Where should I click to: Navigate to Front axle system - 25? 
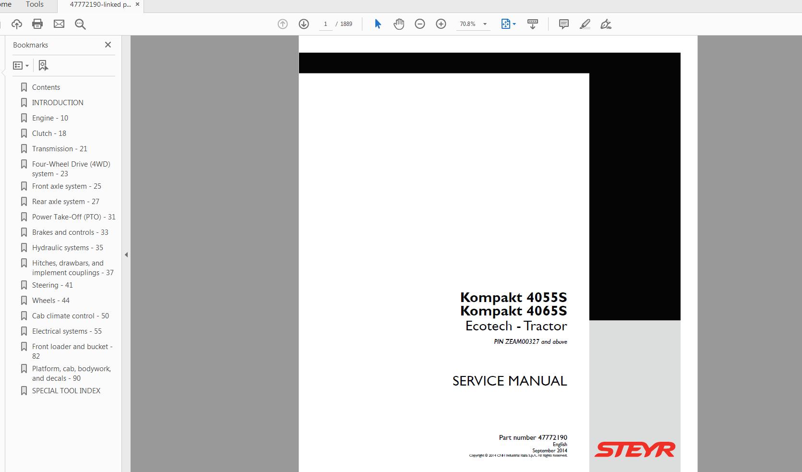click(x=67, y=186)
